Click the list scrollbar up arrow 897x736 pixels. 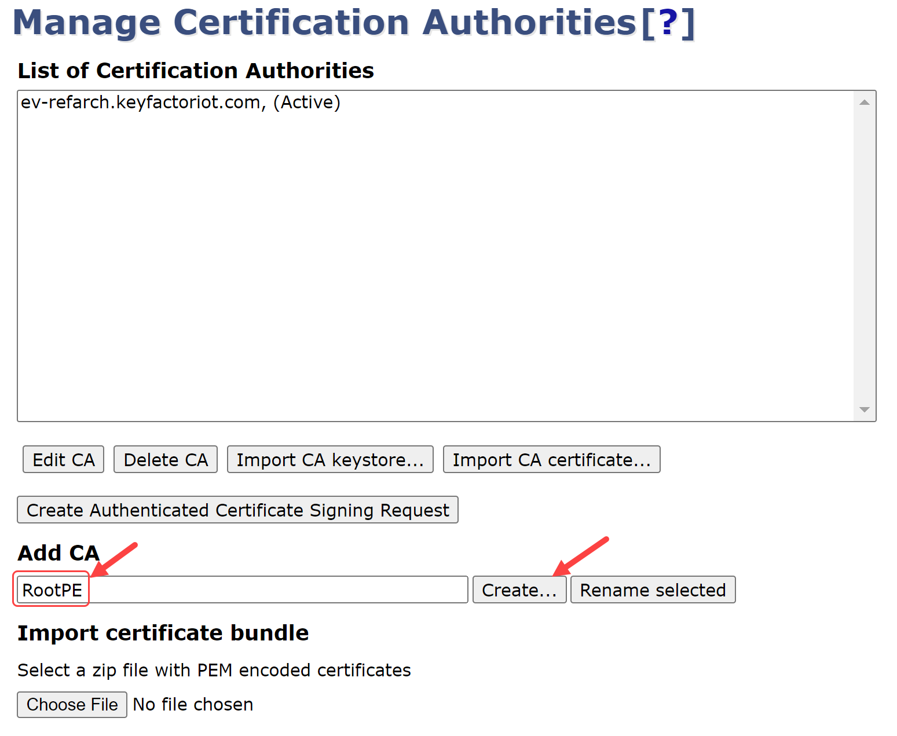point(864,102)
